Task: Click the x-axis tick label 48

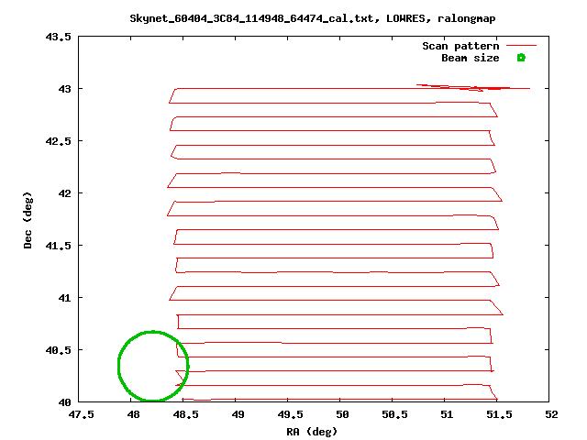Action: (x=133, y=414)
